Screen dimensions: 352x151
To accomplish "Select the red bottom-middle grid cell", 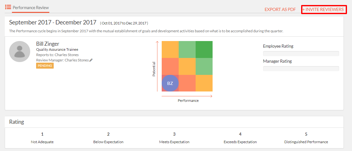I will 187,83.
